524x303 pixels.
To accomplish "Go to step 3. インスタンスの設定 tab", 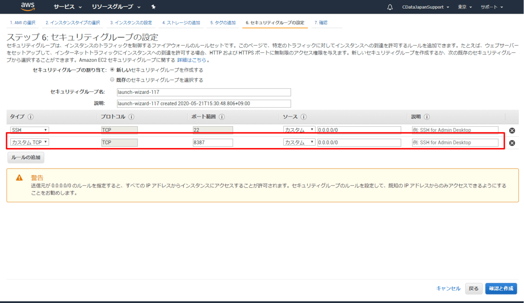I will (131, 22).
